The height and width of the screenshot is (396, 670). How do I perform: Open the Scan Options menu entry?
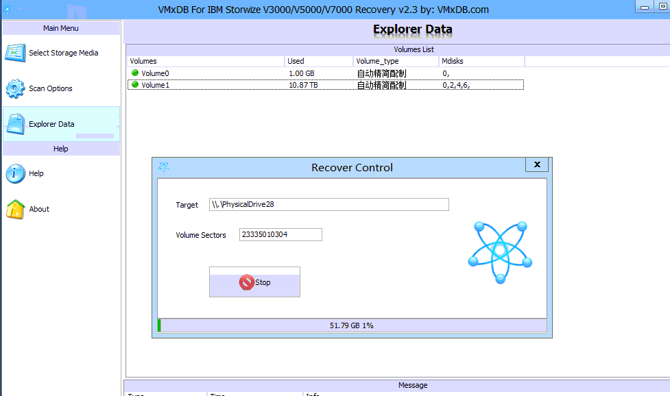61,88
